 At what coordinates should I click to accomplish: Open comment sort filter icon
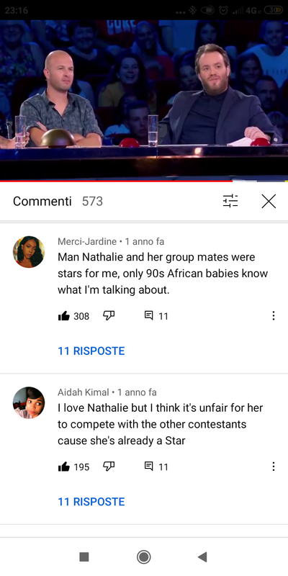pos(230,201)
